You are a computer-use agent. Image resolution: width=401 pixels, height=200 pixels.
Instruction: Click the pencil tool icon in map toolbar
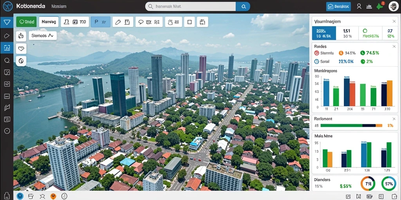coord(118,22)
